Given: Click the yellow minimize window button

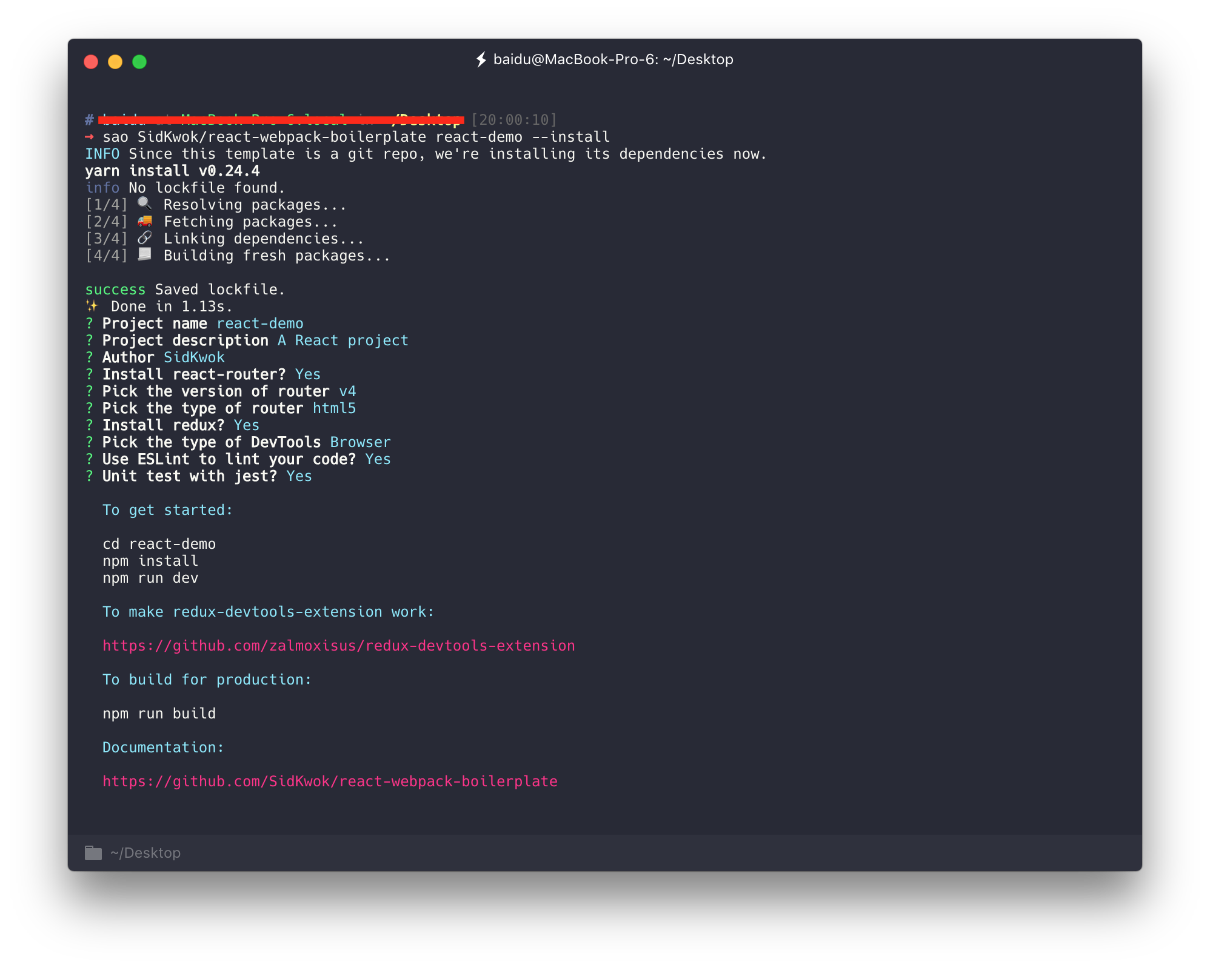Looking at the screenshot, I should (x=115, y=62).
